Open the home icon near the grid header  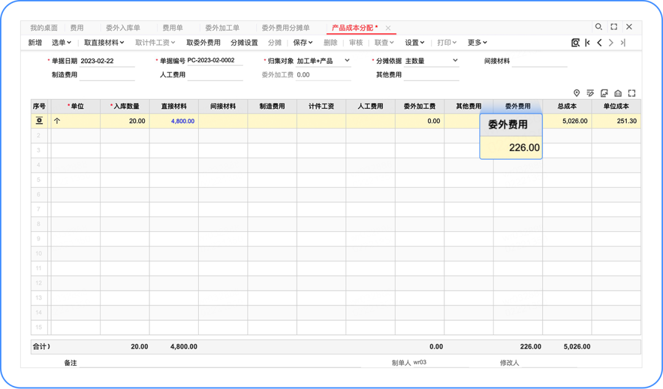618,93
